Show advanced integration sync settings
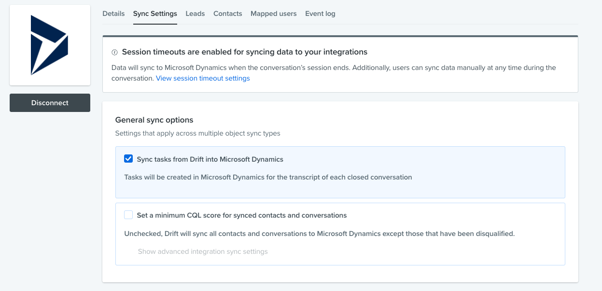Screen dimensions: 602x291 (203, 251)
